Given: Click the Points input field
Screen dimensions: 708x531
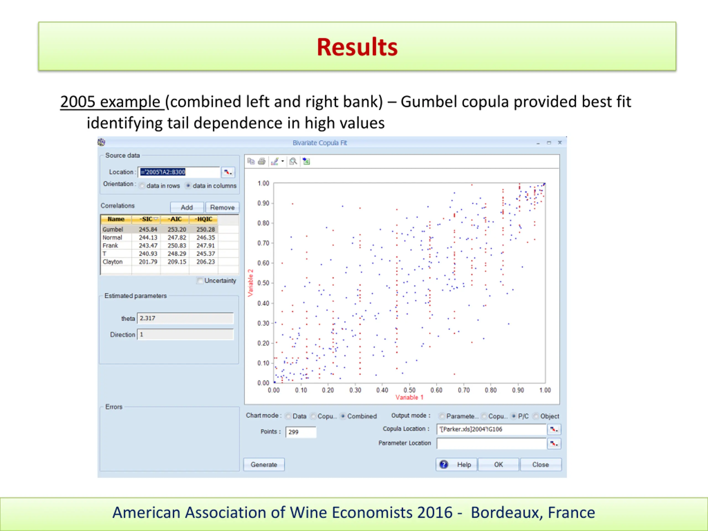Looking at the screenshot, I should pyautogui.click(x=301, y=432).
